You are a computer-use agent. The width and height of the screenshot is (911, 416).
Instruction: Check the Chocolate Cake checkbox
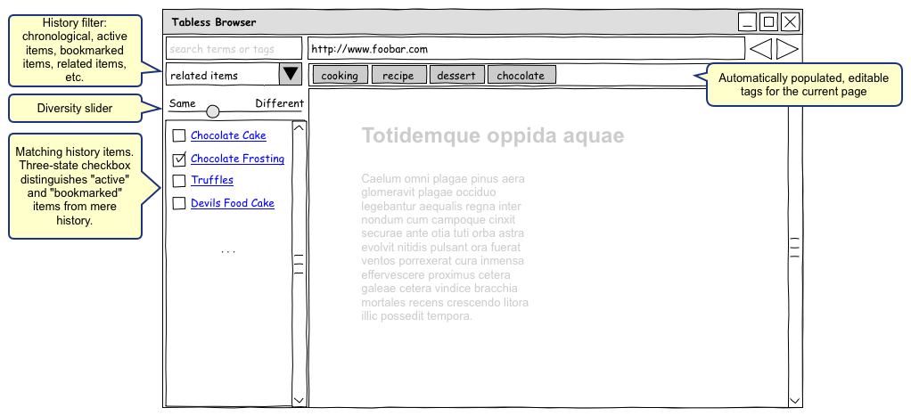[179, 136]
